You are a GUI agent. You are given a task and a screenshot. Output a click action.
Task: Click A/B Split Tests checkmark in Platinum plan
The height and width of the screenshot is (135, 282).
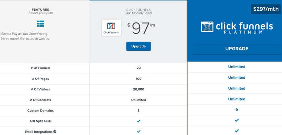pyautogui.click(x=237, y=120)
